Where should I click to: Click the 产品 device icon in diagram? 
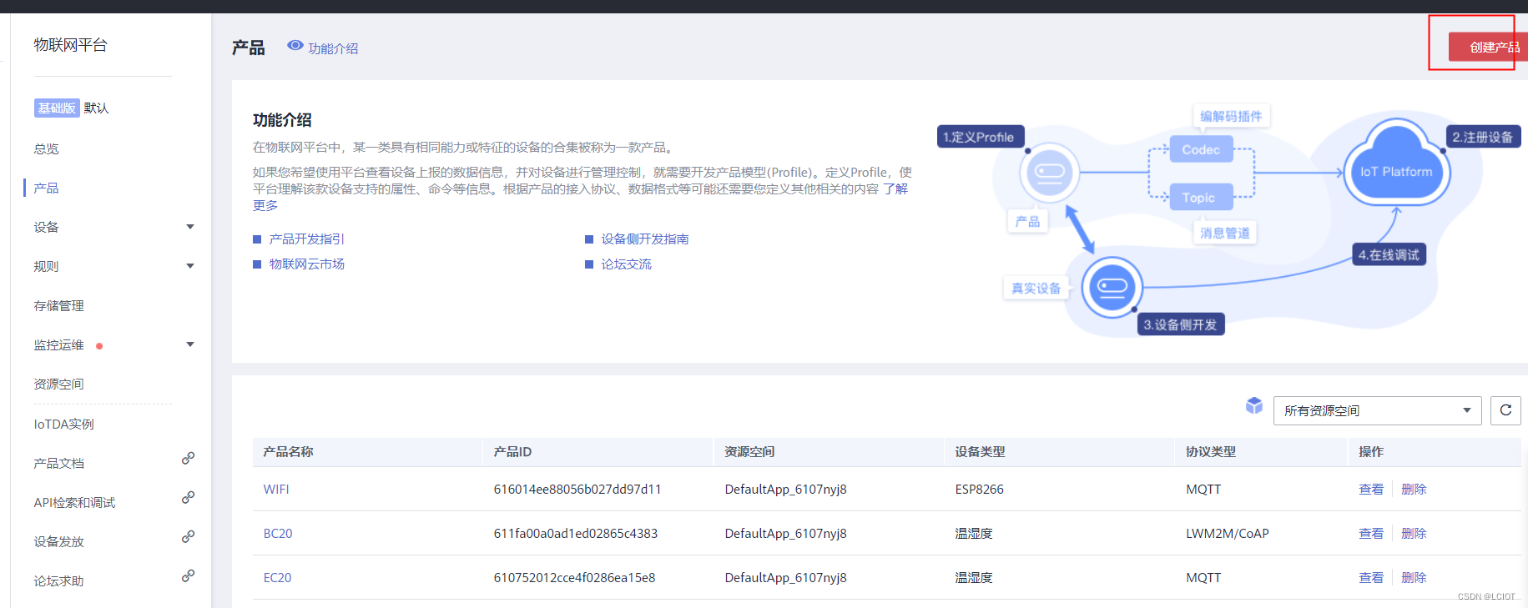pyautogui.click(x=1049, y=173)
